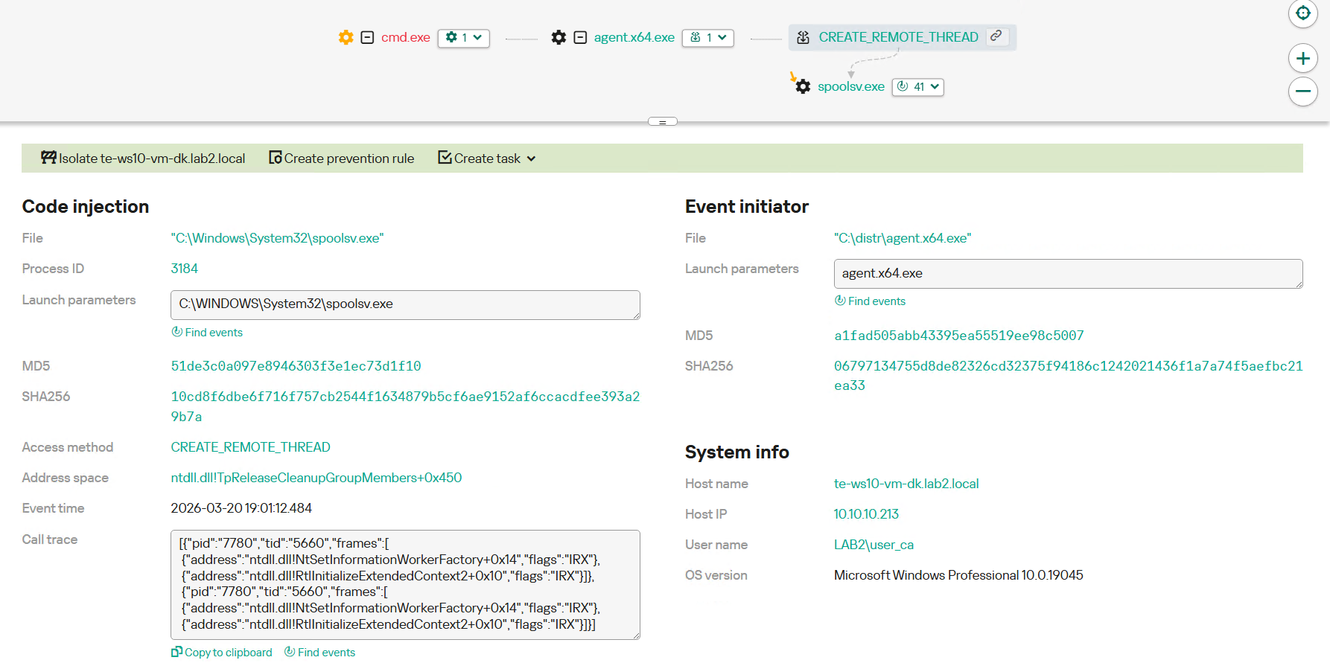
Task: Expand the cmd.exe child events dropdown
Action: (x=463, y=37)
